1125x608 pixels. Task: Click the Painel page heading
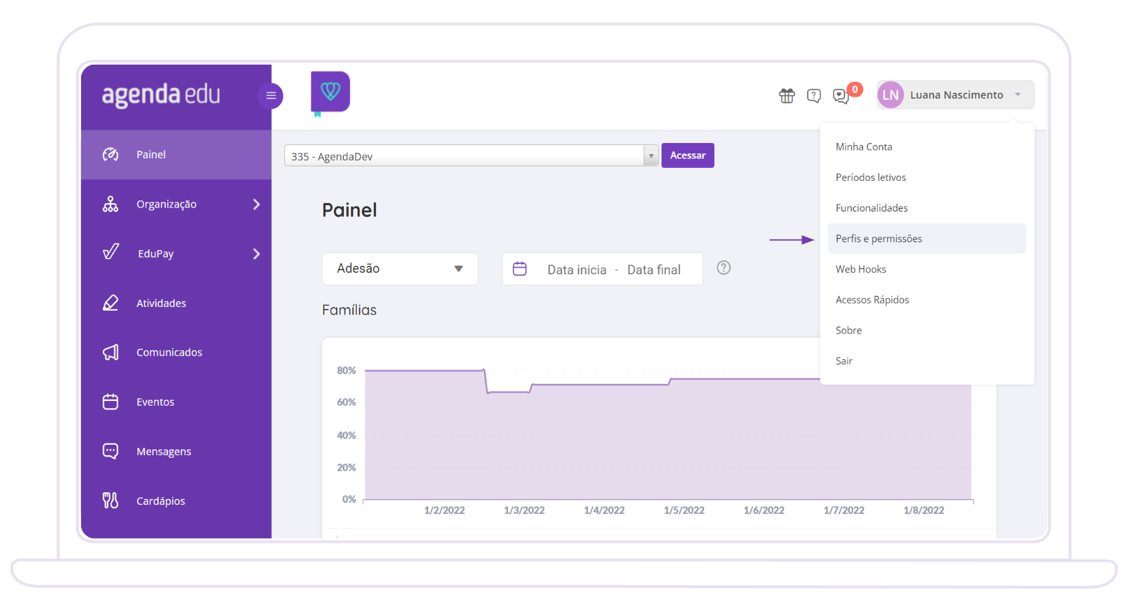click(x=350, y=210)
